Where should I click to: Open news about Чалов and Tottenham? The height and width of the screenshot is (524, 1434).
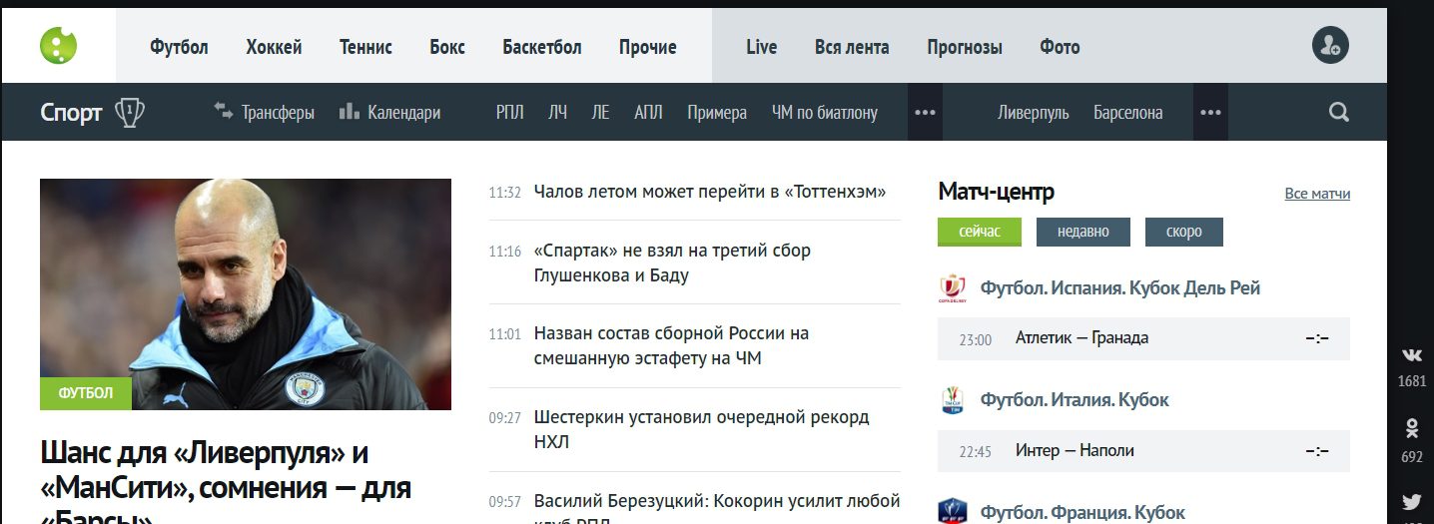point(710,192)
